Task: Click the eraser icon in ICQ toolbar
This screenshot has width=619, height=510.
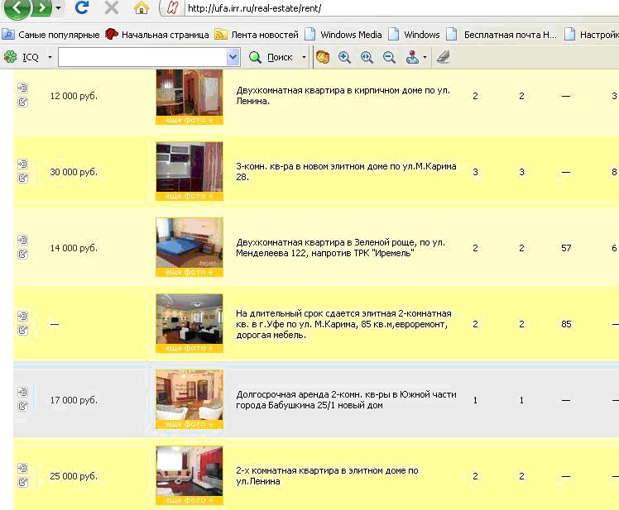Action: [x=444, y=57]
